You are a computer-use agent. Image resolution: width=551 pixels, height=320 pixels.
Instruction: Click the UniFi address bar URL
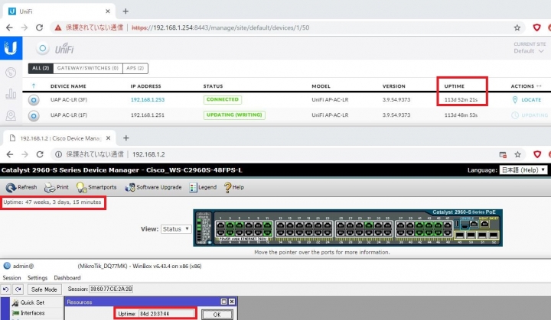tap(220, 27)
